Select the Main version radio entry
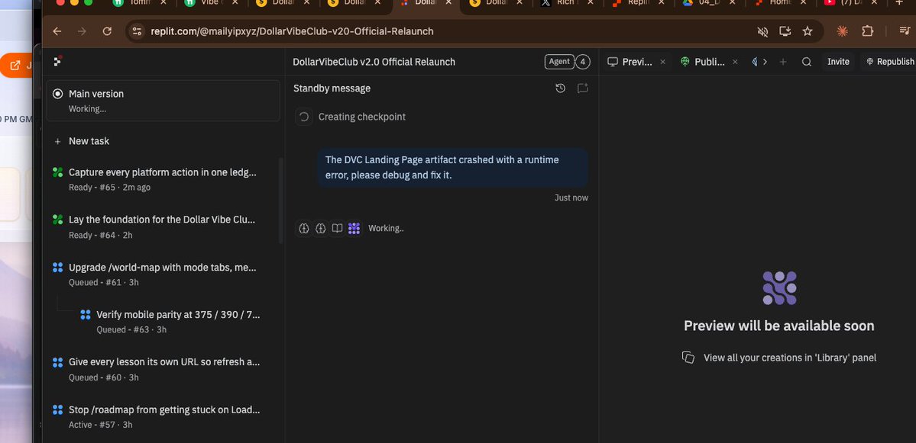This screenshot has width=916, height=443. [163, 101]
